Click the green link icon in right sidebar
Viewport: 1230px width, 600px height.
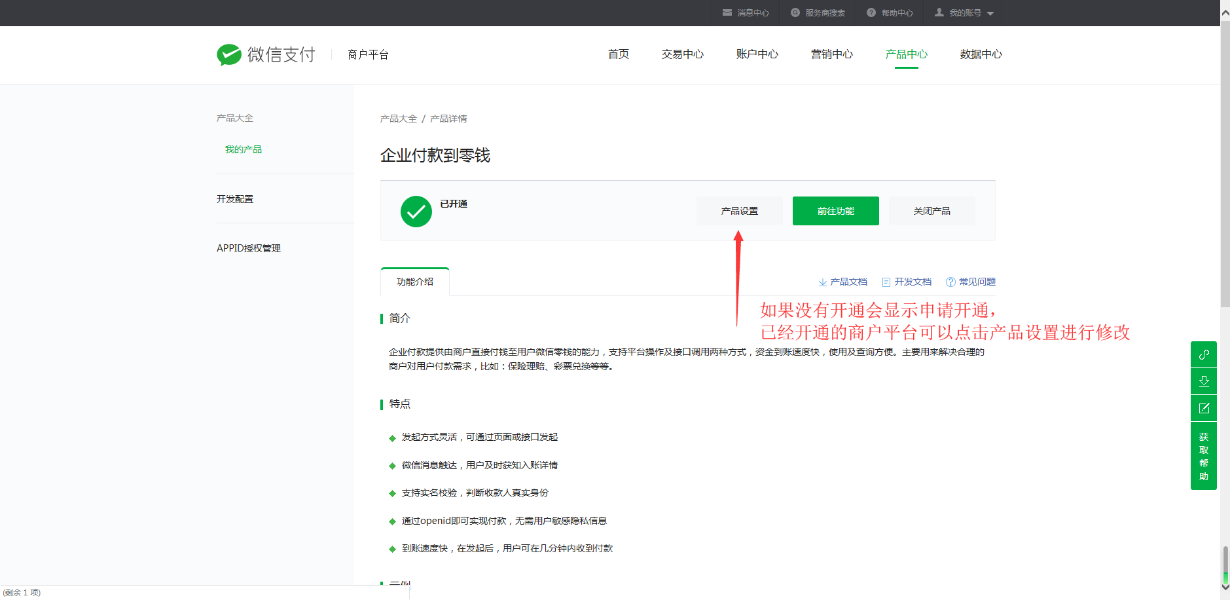coord(1203,354)
